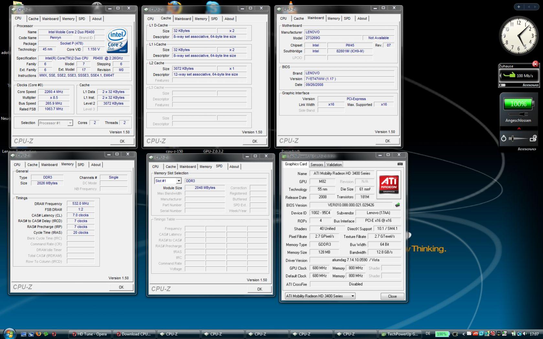543x339 pixels.
Task: Click the ATI CrossFire Disabled field
Action: coord(355,284)
